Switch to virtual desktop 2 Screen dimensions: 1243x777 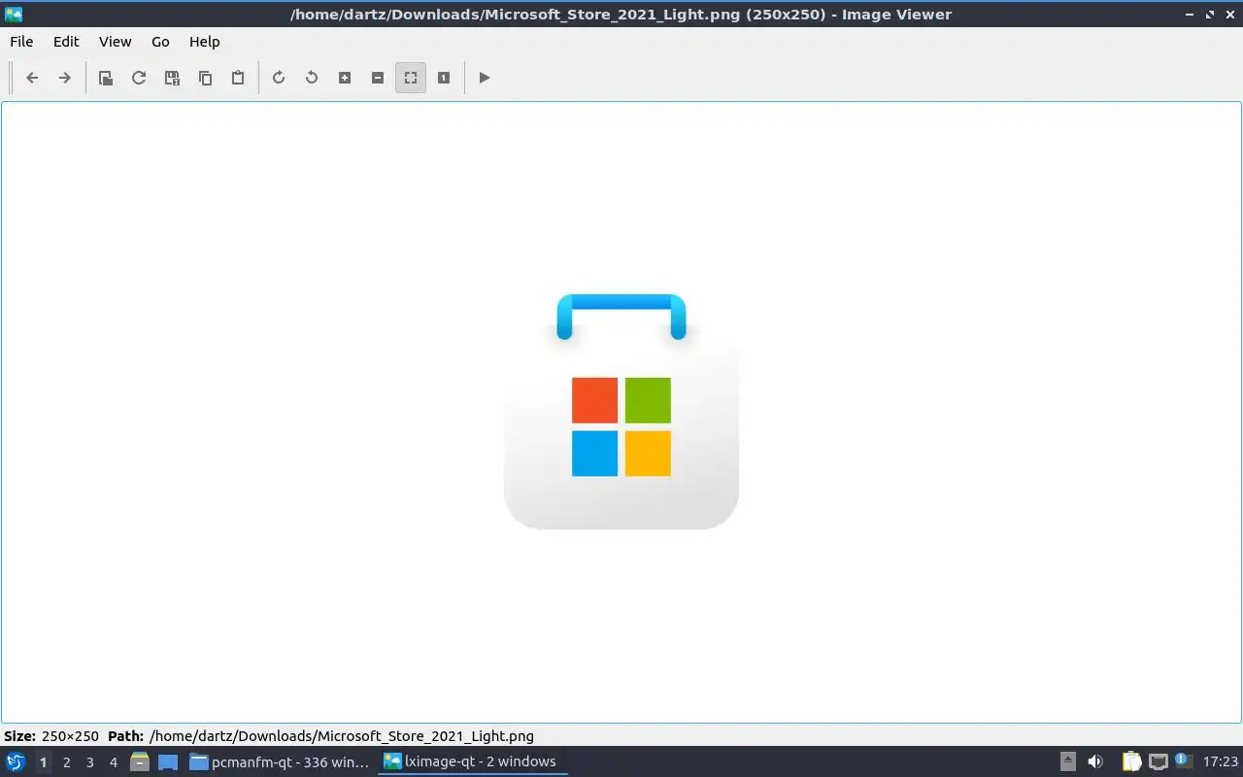tap(66, 762)
